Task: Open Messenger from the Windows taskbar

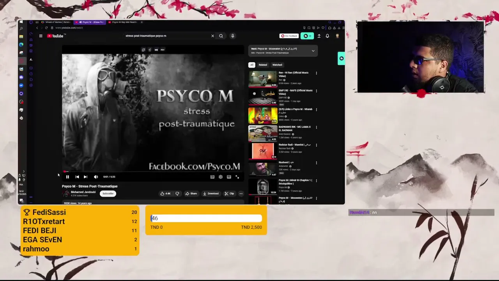Action: (x=21, y=85)
